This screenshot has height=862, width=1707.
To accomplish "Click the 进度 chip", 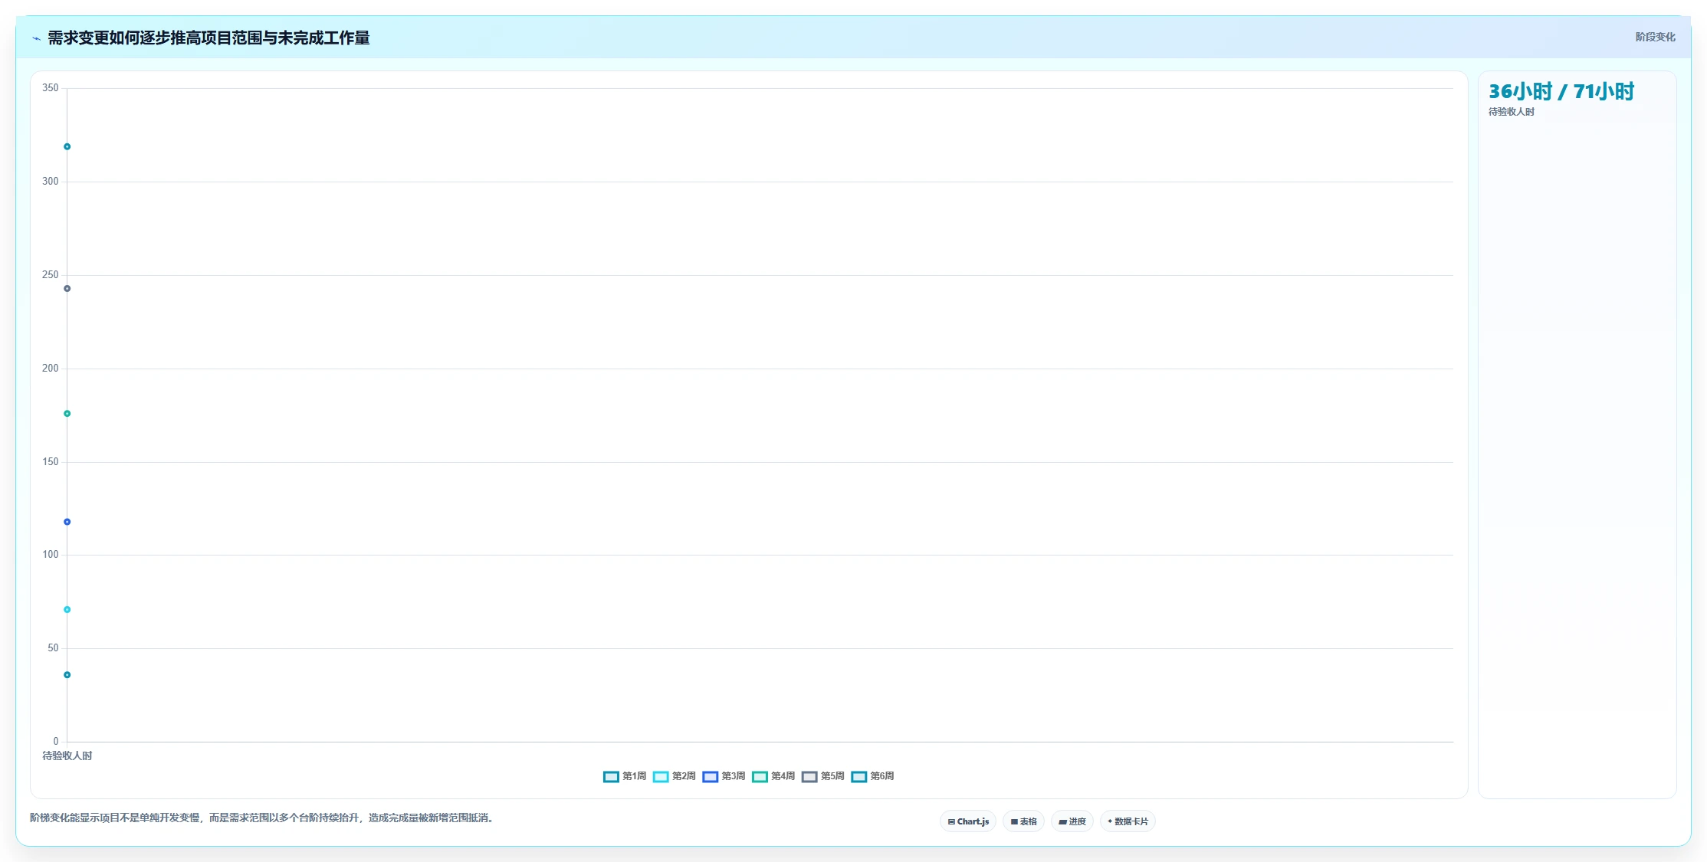I will pyautogui.click(x=1072, y=821).
